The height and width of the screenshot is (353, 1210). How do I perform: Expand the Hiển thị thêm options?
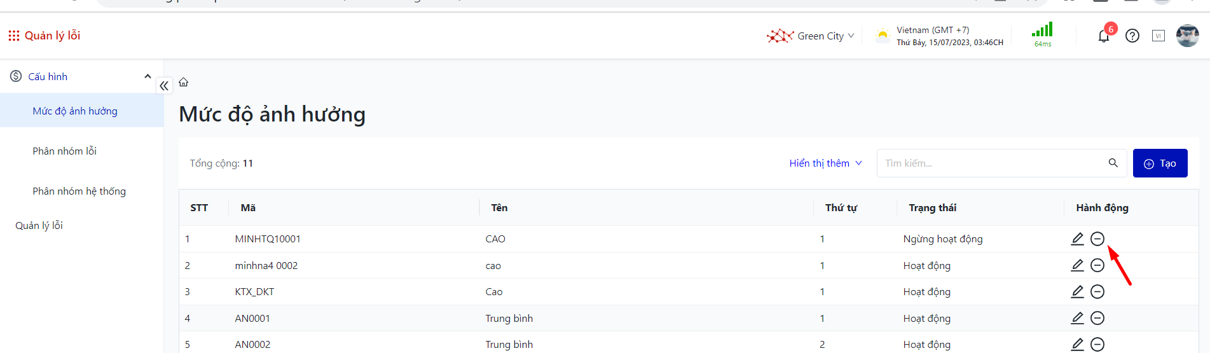pos(825,163)
